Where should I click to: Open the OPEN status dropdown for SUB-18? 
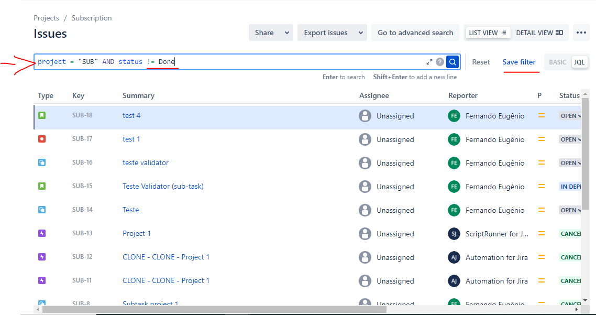point(570,115)
